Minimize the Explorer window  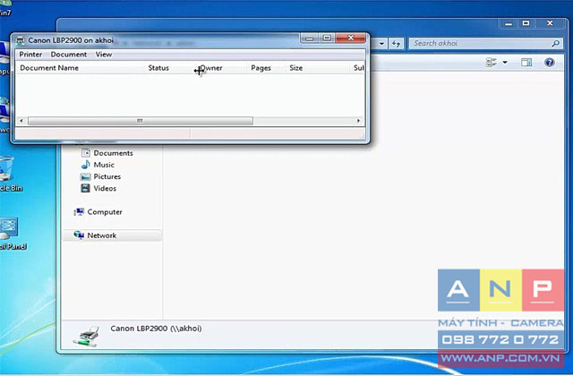509,24
